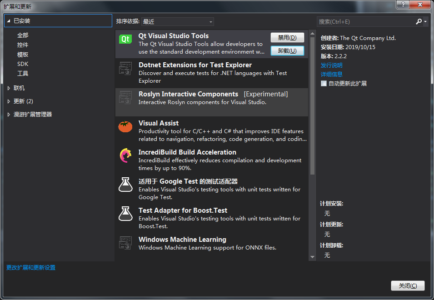Select the 工具 category
This screenshot has height=300, width=434.
pos(23,73)
